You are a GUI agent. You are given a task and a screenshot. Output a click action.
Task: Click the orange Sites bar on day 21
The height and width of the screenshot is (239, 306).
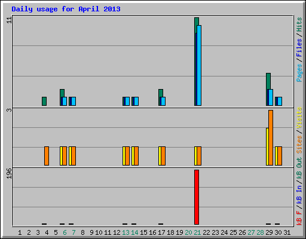[x=199, y=156]
